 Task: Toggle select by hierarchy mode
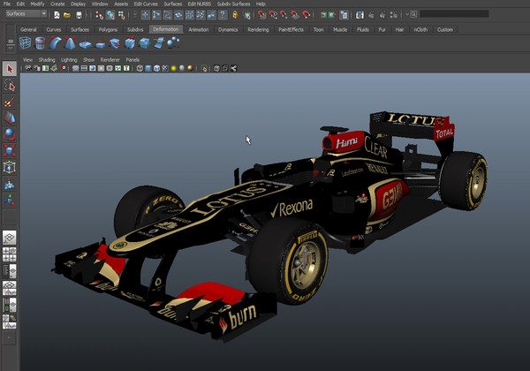pos(99,15)
